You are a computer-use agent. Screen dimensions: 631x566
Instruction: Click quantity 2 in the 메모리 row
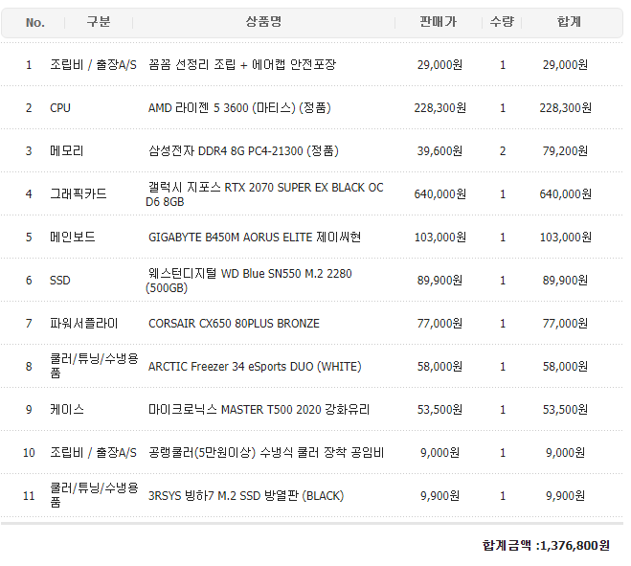[x=503, y=151]
